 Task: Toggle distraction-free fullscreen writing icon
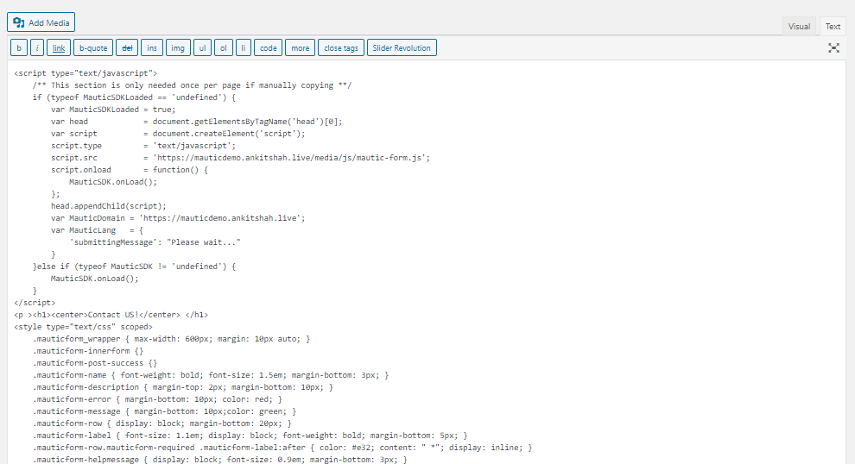coord(833,48)
